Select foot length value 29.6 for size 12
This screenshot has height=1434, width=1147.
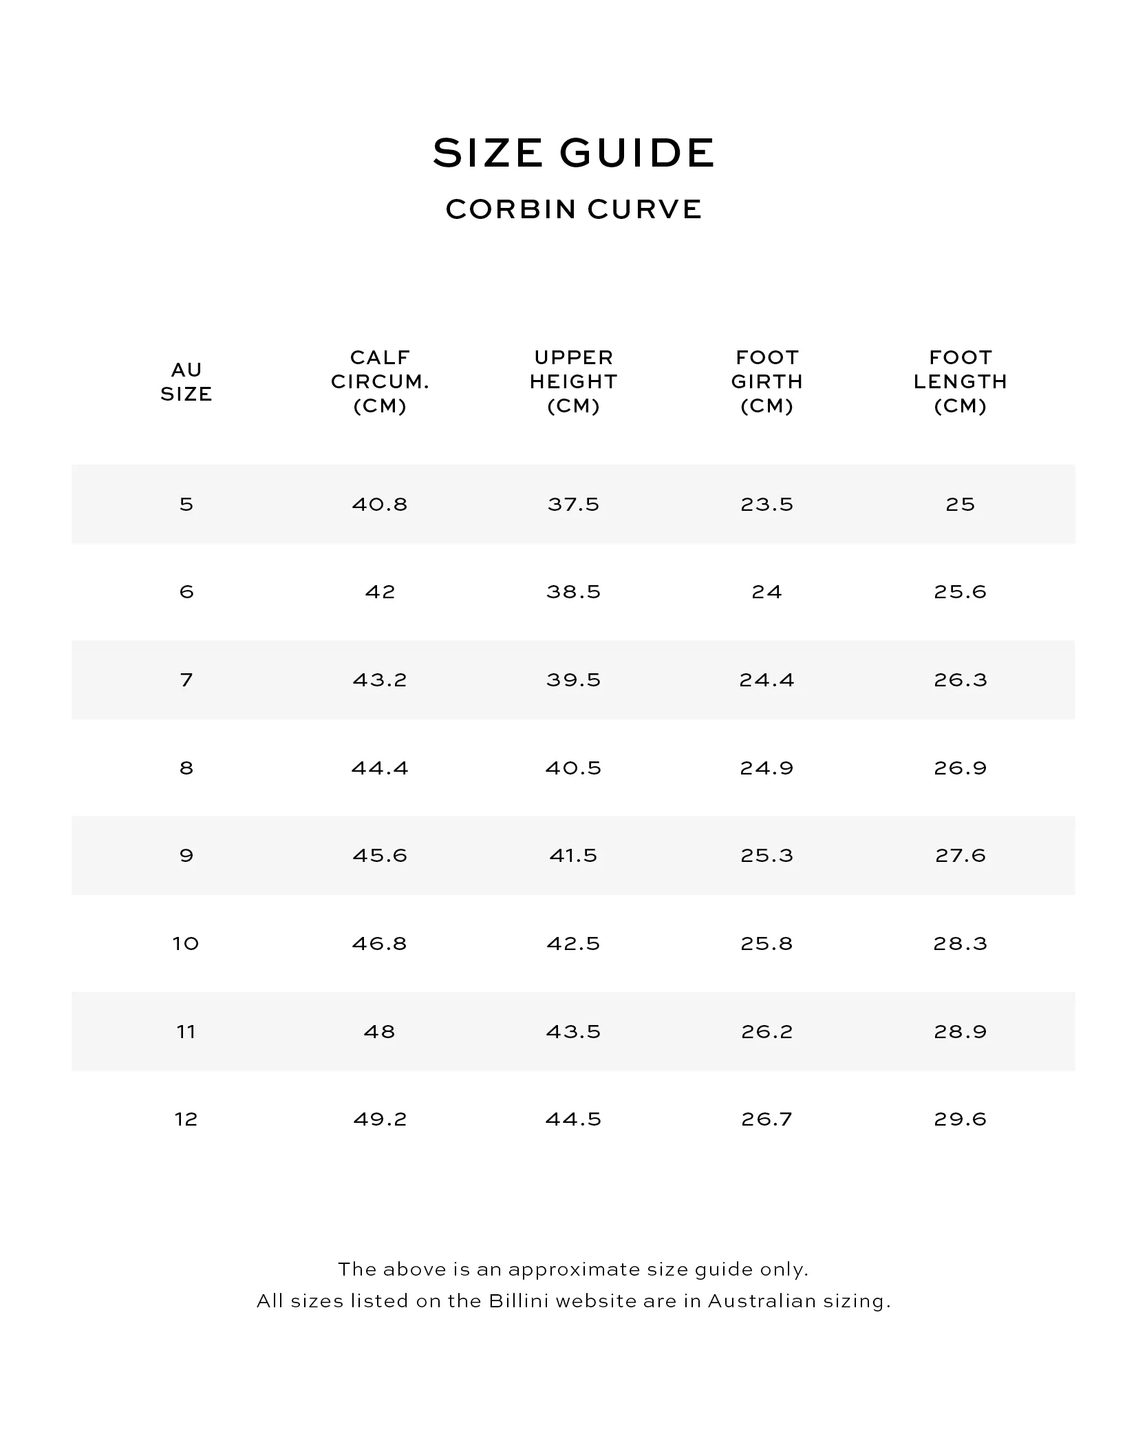click(961, 1119)
